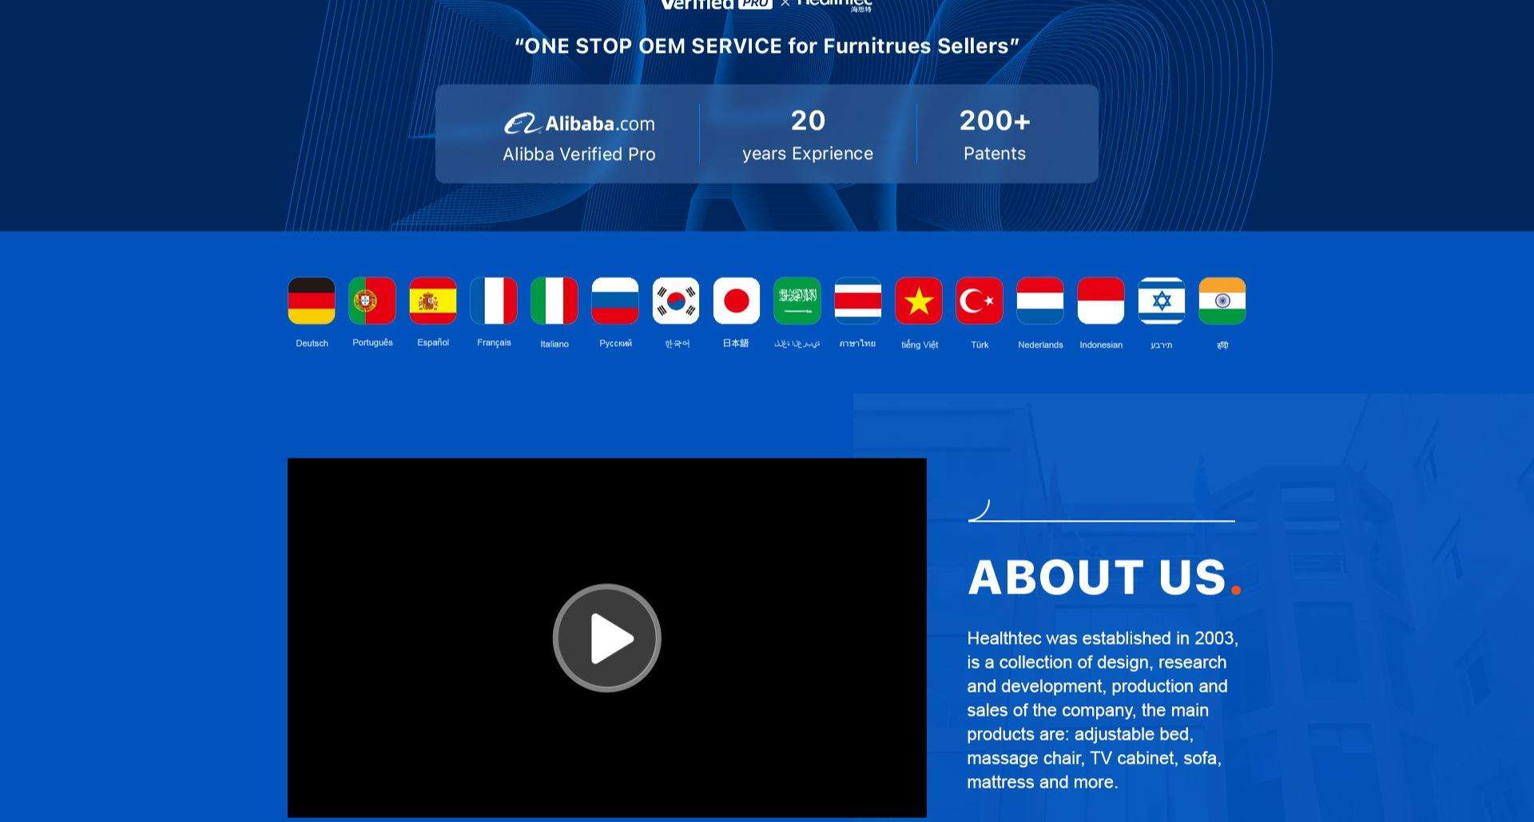Click the "Alibba Verified Pro" text
Viewport: 1534px width, 822px height.
pos(579,154)
